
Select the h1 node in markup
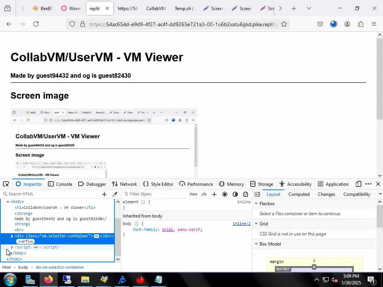(55, 208)
